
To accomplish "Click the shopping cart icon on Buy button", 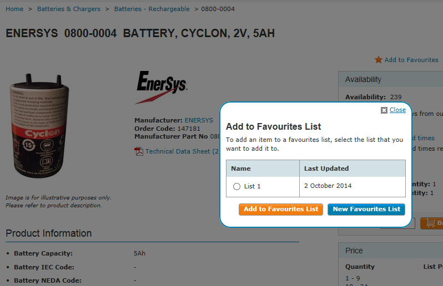I will click(431, 223).
